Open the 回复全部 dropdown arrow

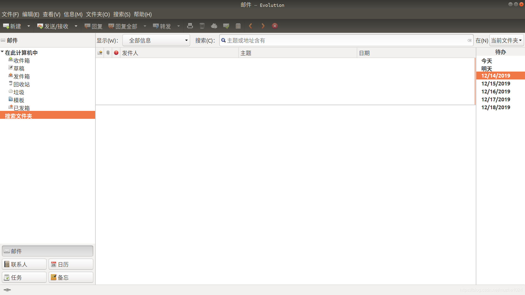(x=145, y=26)
